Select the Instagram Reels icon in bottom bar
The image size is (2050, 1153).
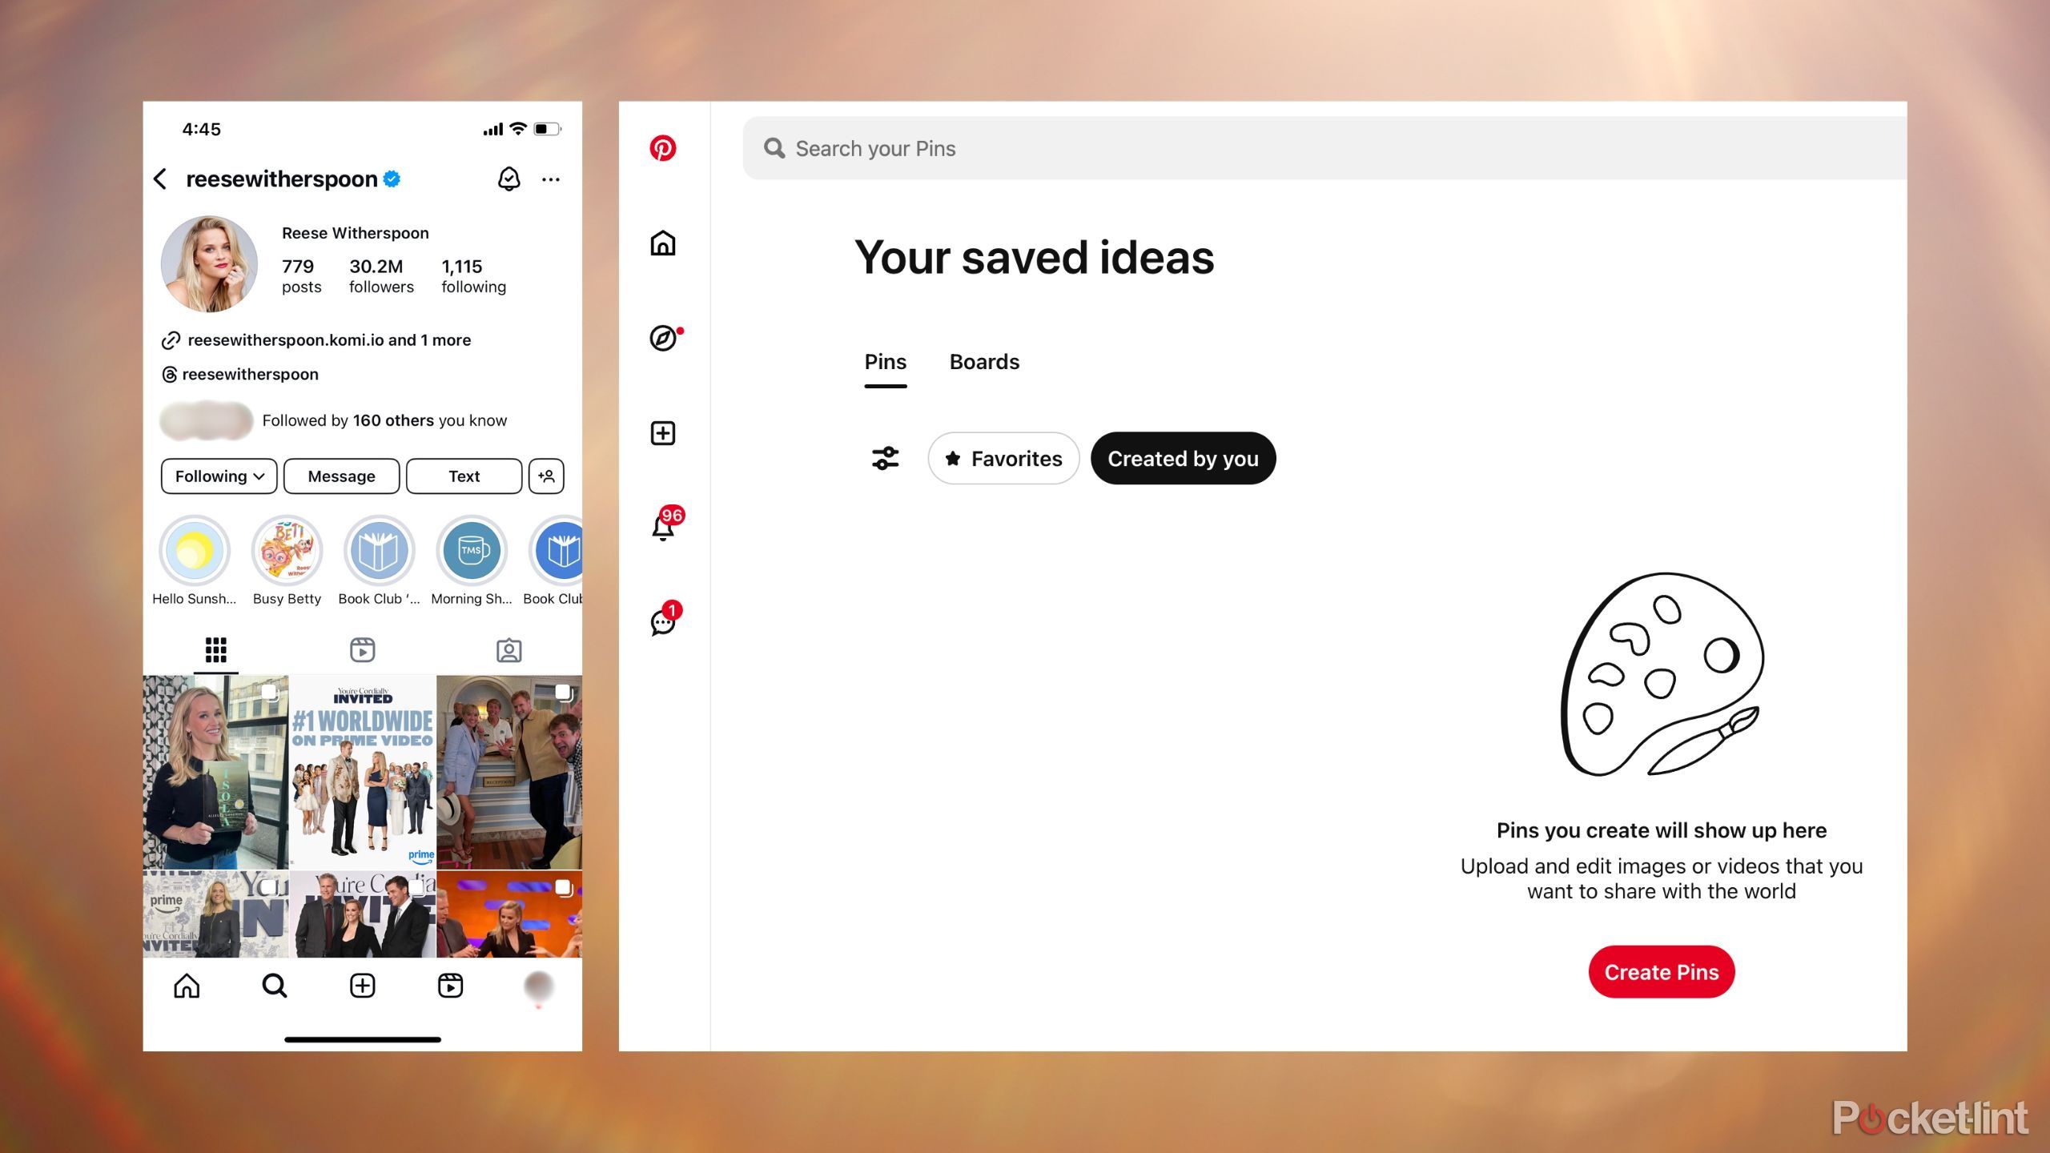click(x=449, y=986)
